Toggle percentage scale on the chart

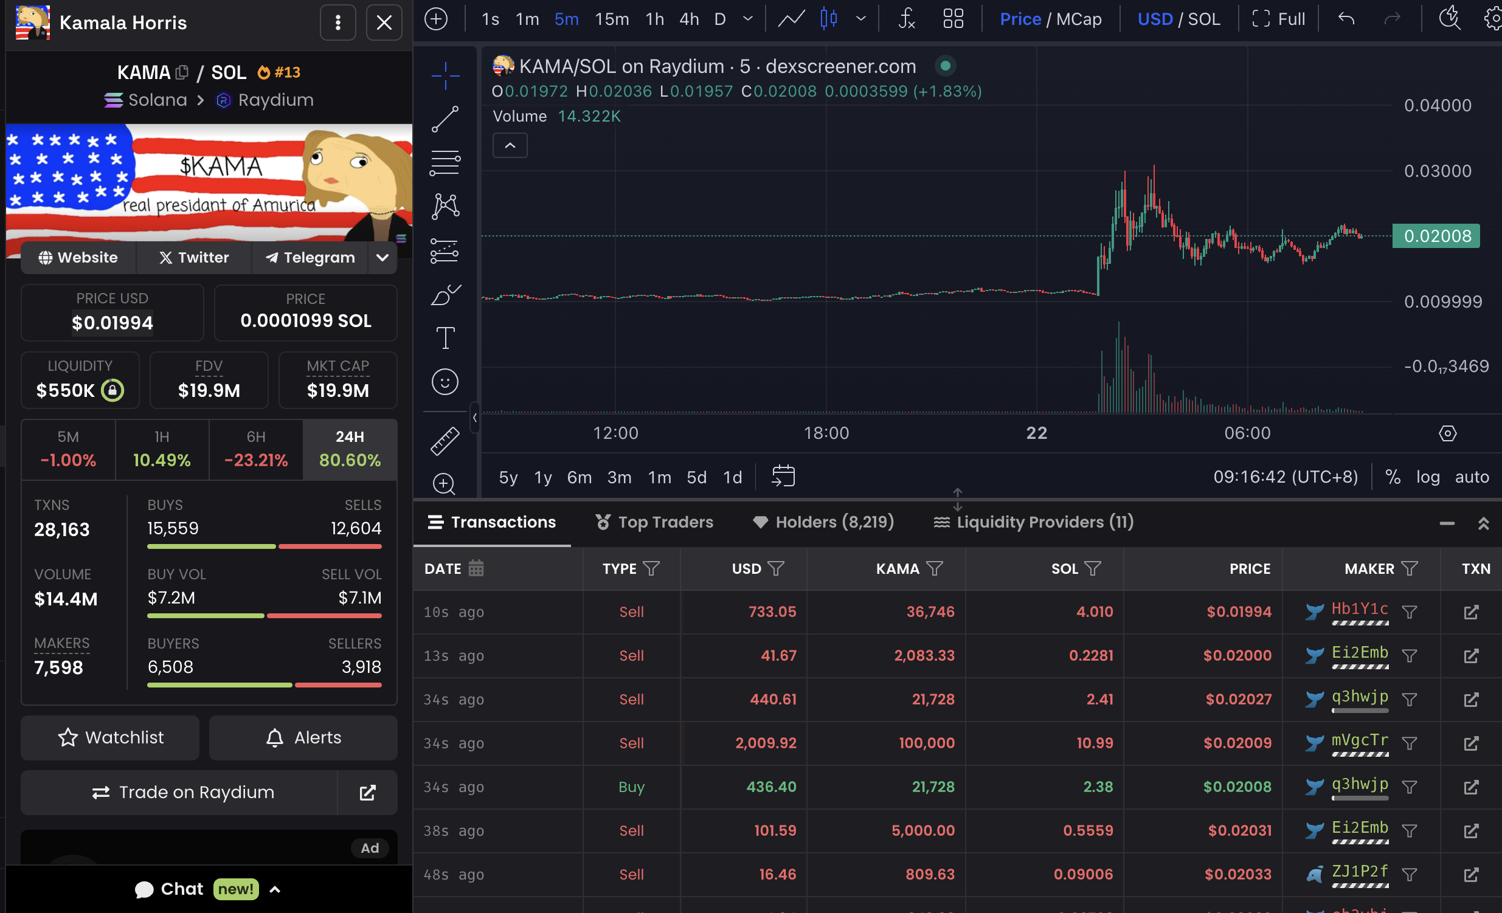[1393, 477]
